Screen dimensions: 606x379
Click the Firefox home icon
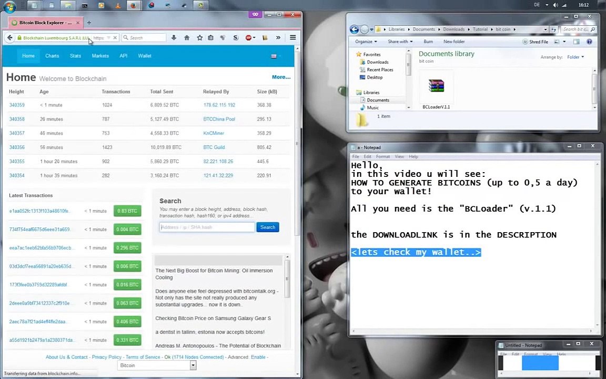187,37
